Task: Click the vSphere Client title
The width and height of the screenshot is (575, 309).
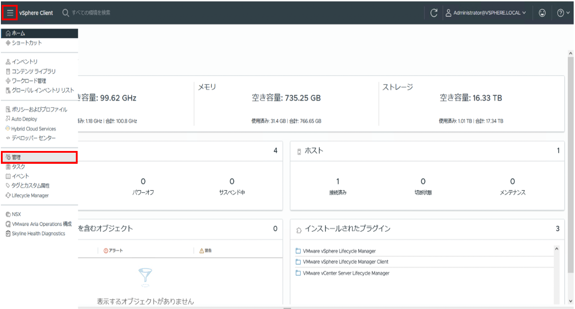Action: pyautogui.click(x=36, y=13)
